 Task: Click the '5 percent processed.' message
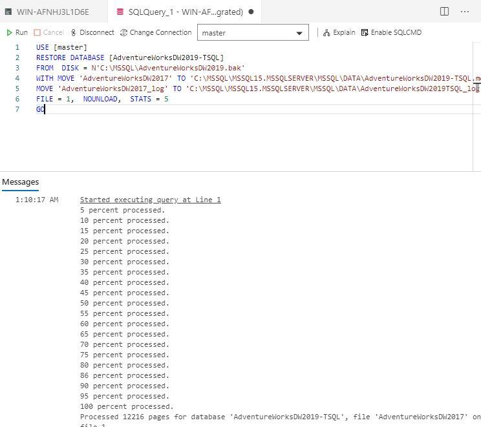click(x=122, y=211)
